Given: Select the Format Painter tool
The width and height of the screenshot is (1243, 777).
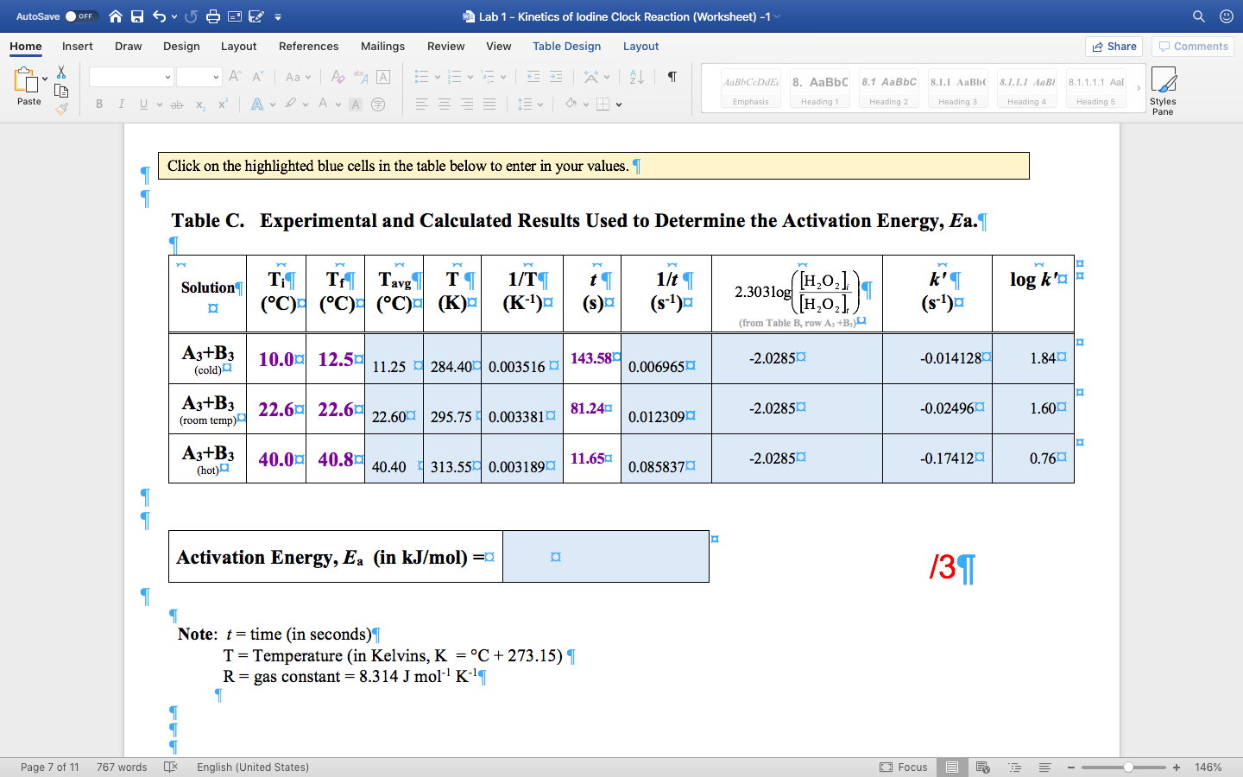Looking at the screenshot, I should tap(62, 108).
